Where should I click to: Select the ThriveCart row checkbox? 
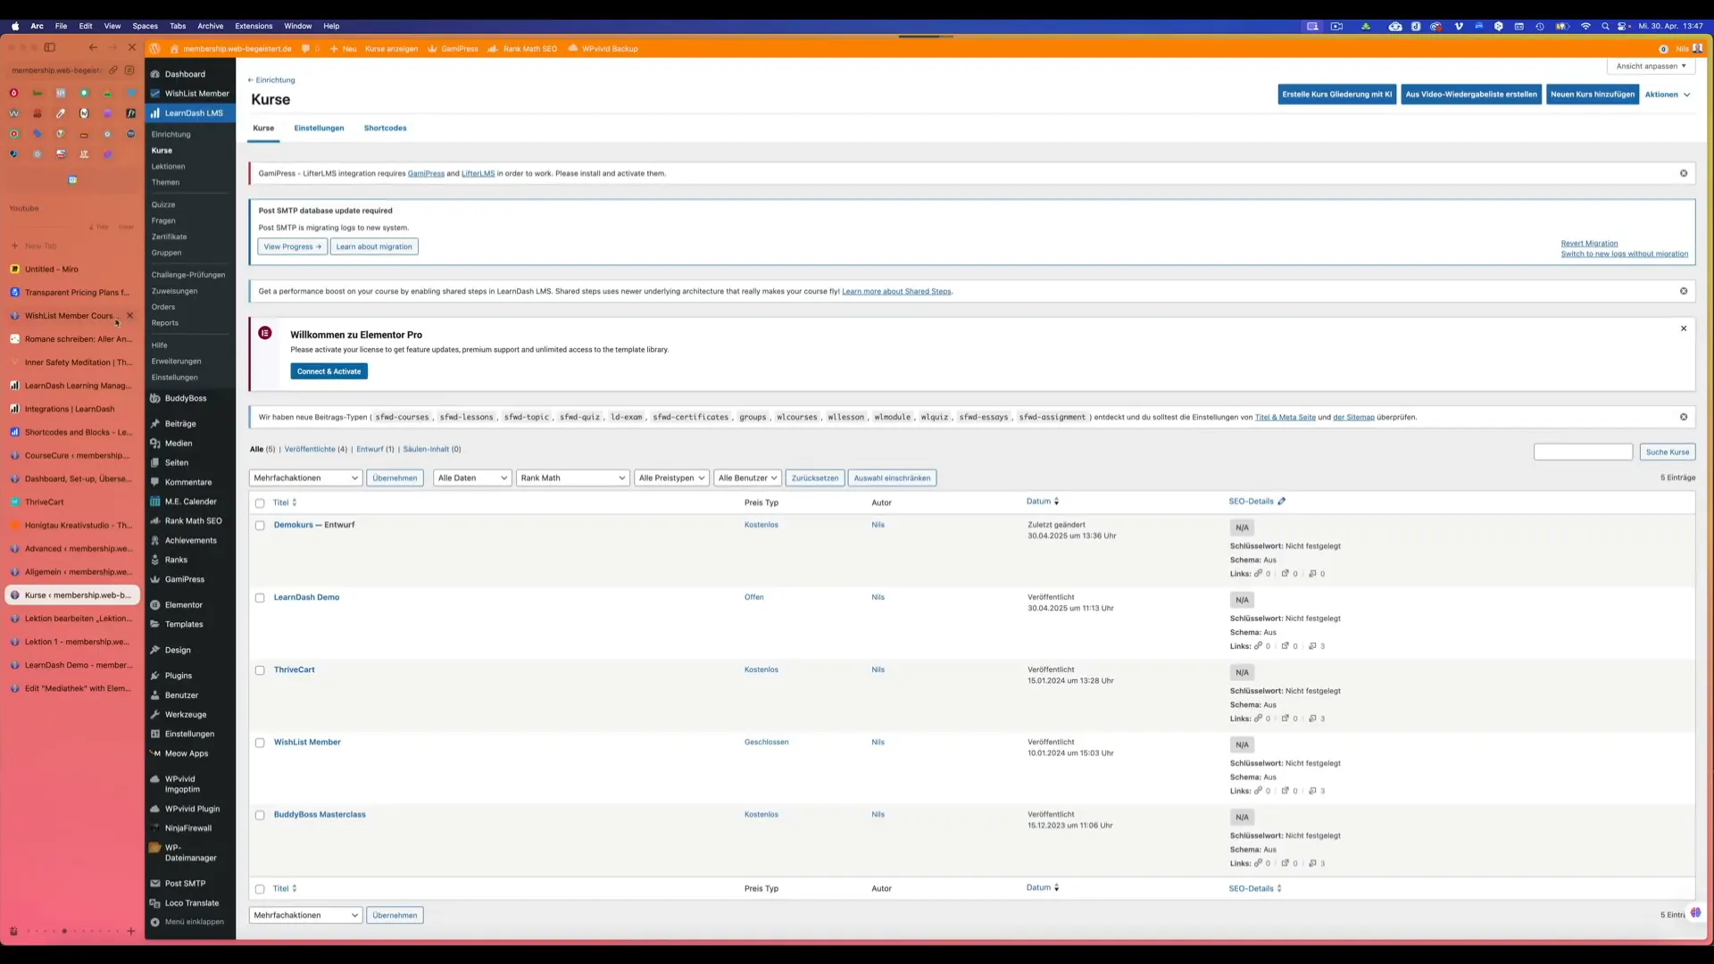(260, 670)
